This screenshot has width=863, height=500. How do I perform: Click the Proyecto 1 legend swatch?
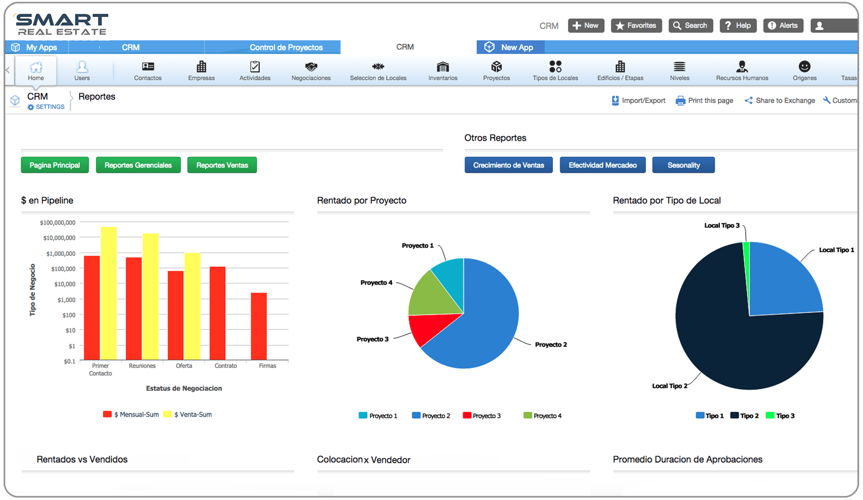(x=363, y=415)
